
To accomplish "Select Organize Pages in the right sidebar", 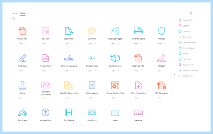I will point(187,43).
